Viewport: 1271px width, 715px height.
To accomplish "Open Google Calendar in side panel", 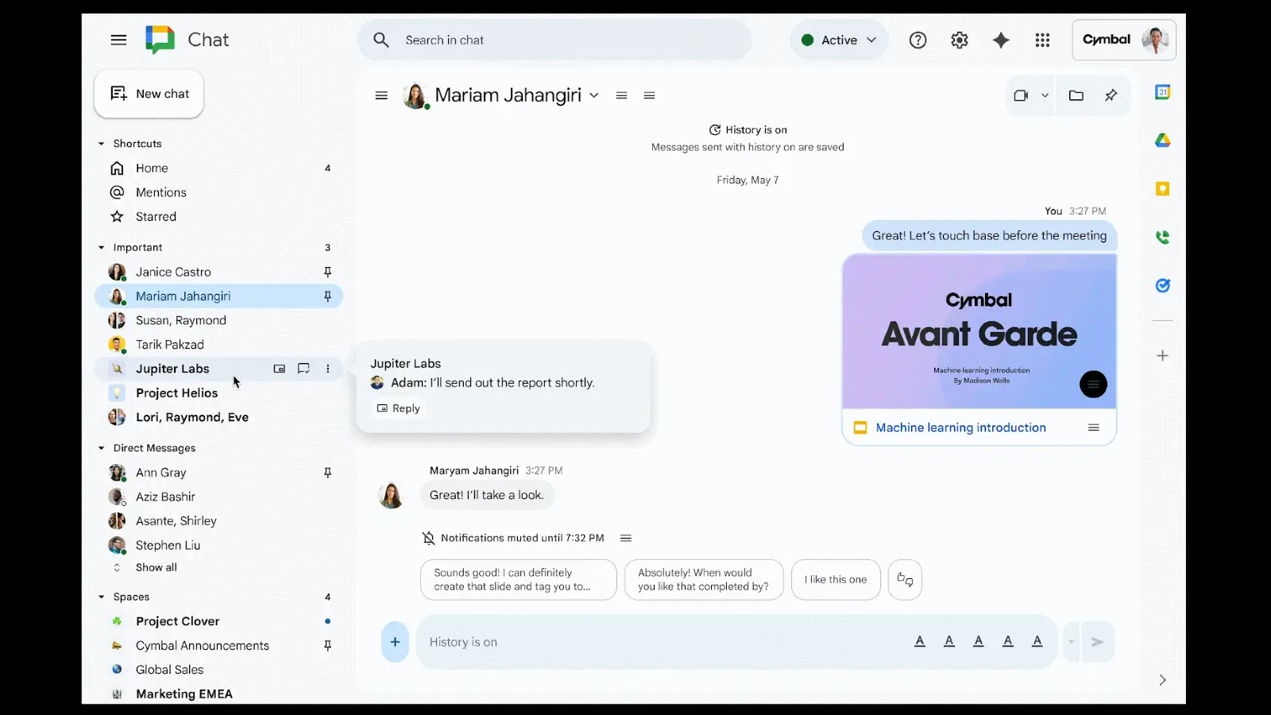I will tap(1162, 92).
